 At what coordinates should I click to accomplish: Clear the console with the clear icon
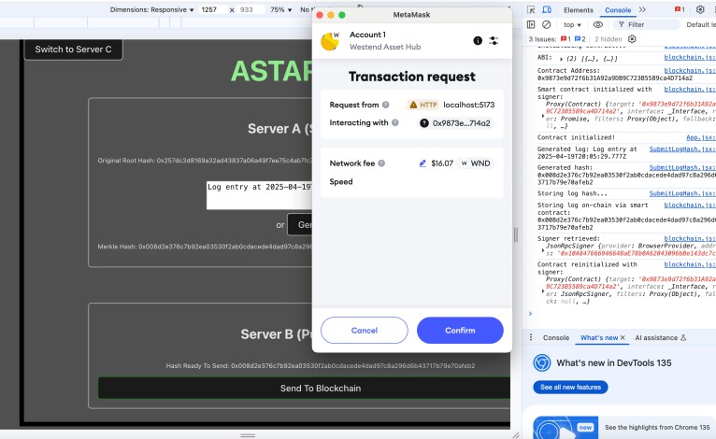pyautogui.click(x=548, y=24)
